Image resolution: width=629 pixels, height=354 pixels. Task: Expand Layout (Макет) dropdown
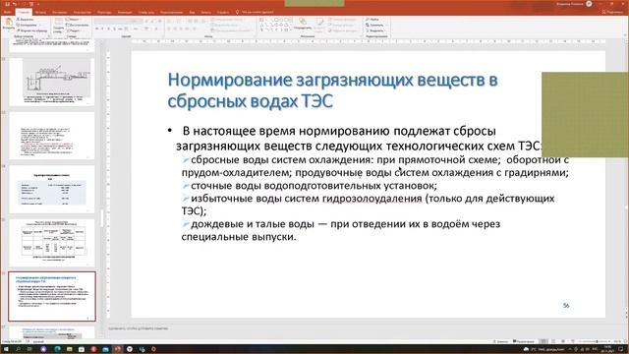point(73,20)
